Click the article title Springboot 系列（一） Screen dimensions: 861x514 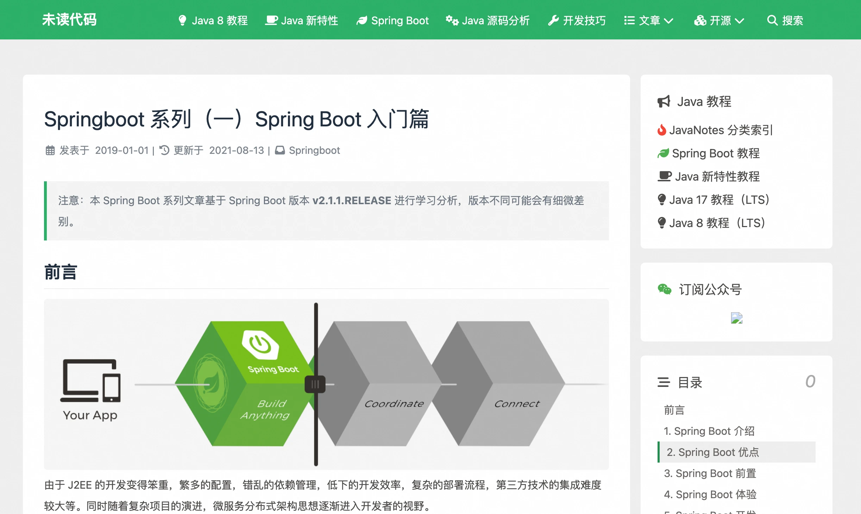pos(236,119)
